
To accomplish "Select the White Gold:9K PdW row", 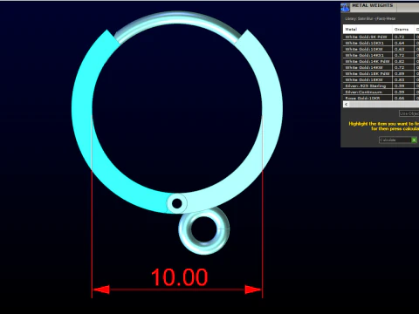I will click(x=381, y=37).
